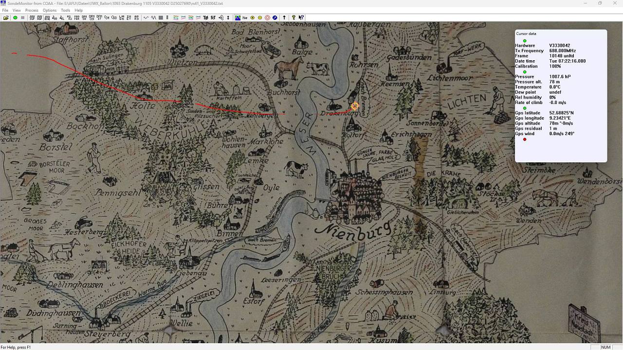Click the gray stop button in toolbar
The image size is (623, 350).
click(22, 17)
